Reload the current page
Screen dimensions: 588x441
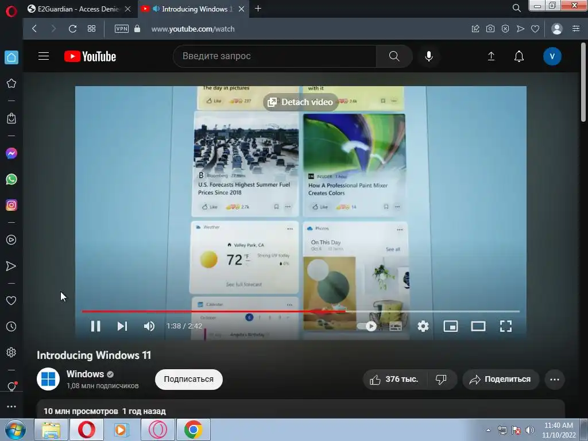[x=73, y=29]
